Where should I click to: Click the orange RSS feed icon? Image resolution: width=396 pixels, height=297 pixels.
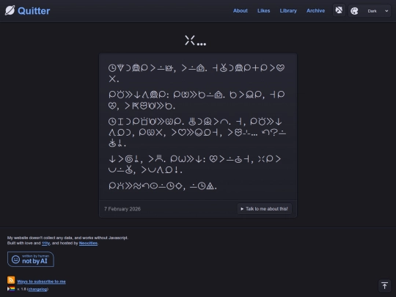(x=11, y=280)
